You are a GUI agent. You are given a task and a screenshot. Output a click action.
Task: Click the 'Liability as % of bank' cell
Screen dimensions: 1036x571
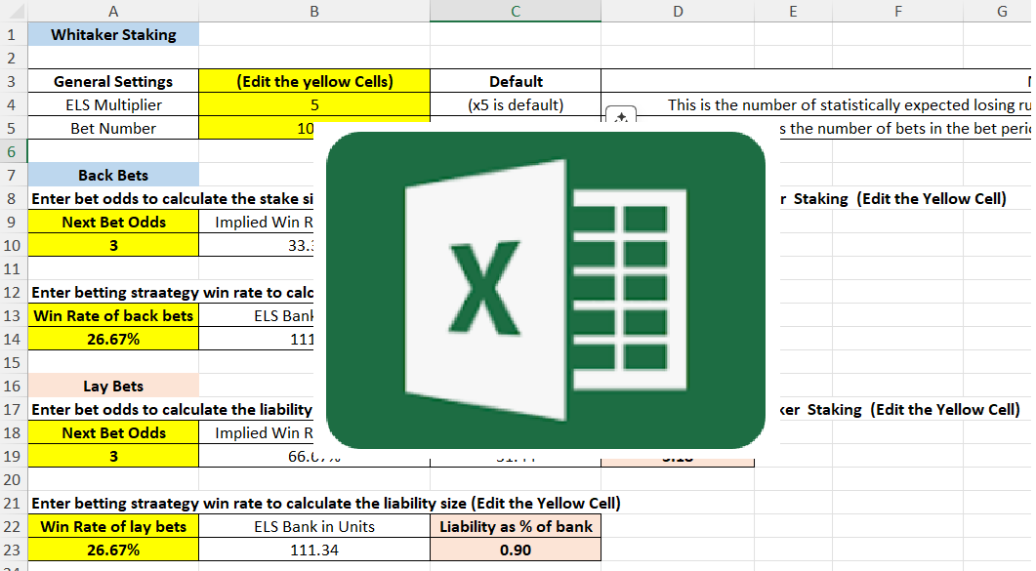pyautogui.click(x=516, y=526)
